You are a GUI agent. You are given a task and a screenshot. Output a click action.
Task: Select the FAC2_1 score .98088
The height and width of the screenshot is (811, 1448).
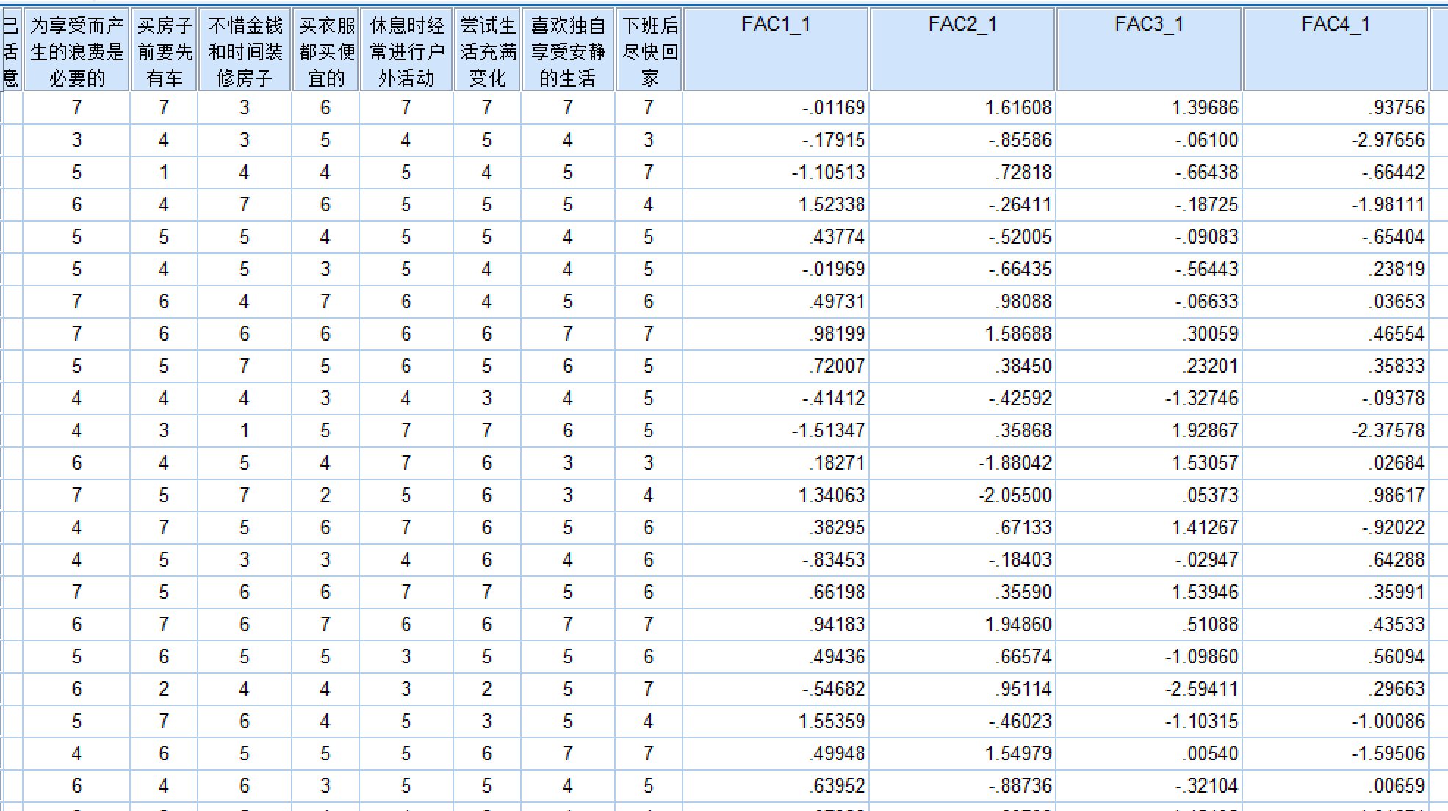[962, 302]
